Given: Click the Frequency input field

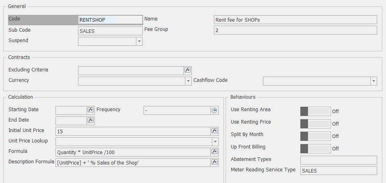Looking at the screenshot, I should 177,110.
